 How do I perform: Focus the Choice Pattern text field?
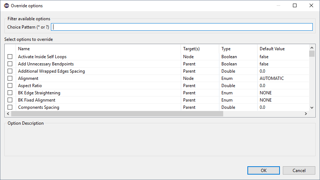pos(182,27)
